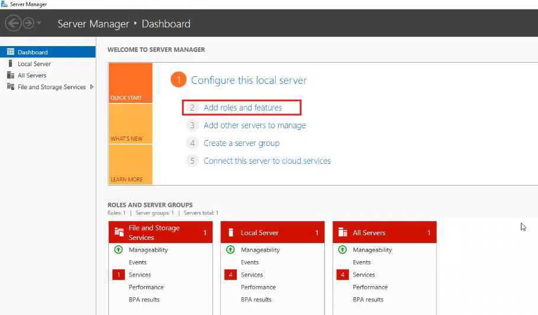Open Manageability in Local Server tile
The height and width of the screenshot is (315, 538).
click(260, 250)
